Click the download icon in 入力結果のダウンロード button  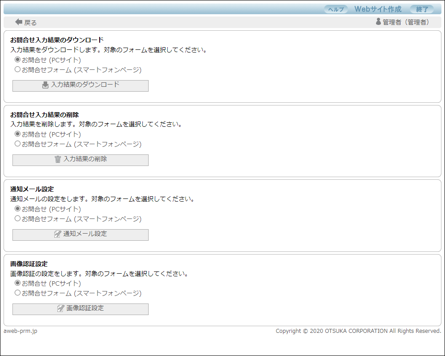click(45, 85)
